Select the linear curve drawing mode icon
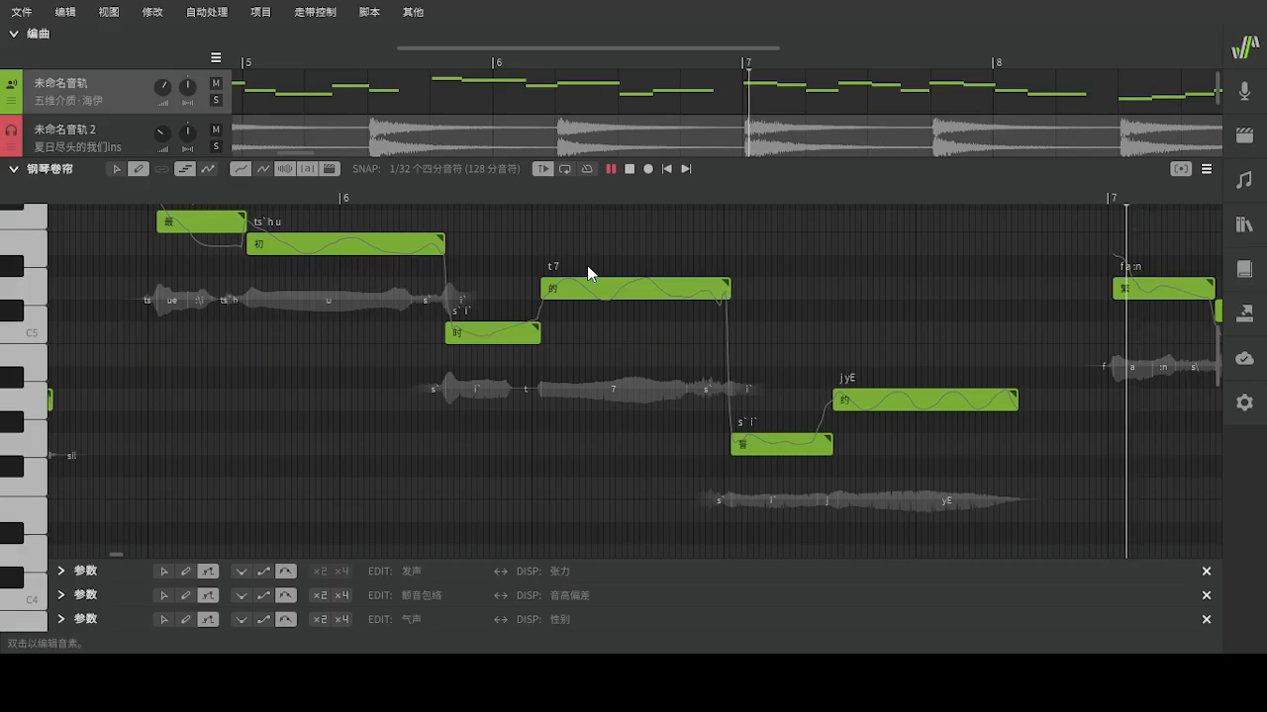Screen dimensions: 1267x712 click(x=263, y=169)
